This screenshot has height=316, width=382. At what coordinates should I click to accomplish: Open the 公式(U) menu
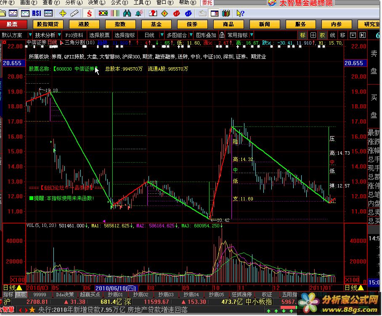click(x=119, y=3)
